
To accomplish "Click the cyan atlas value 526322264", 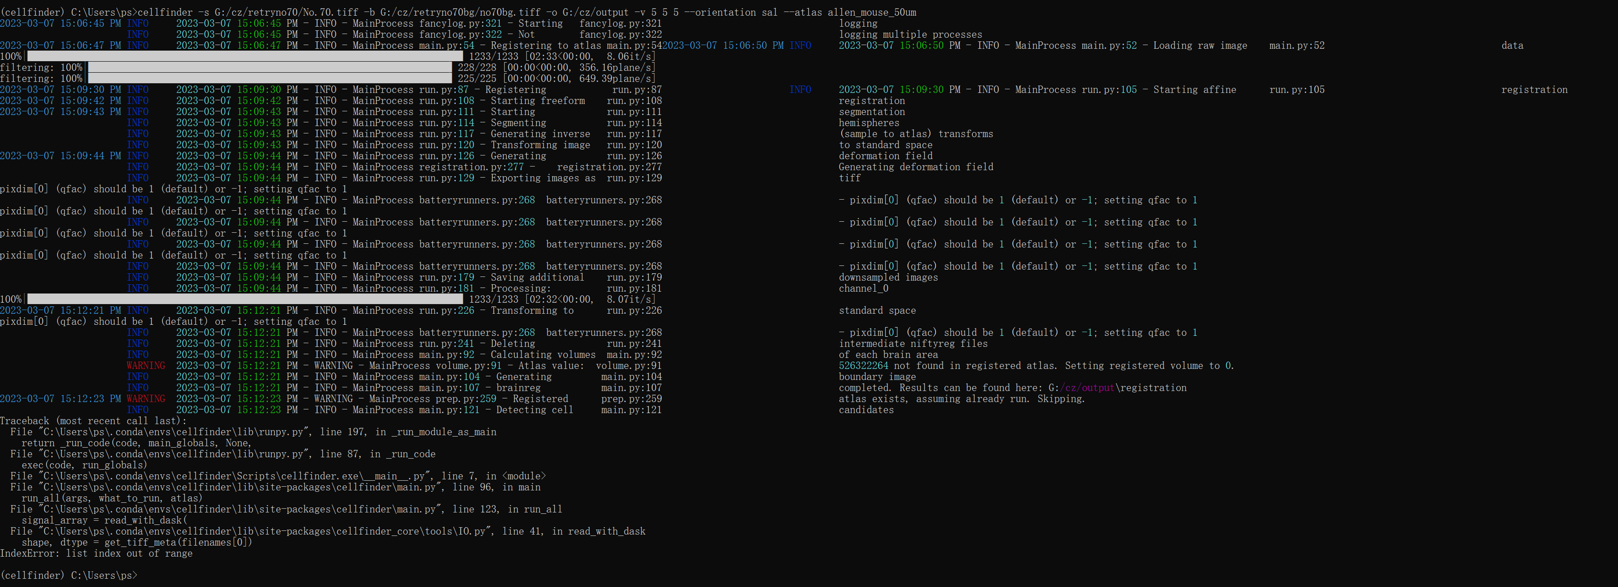I will tap(864, 365).
